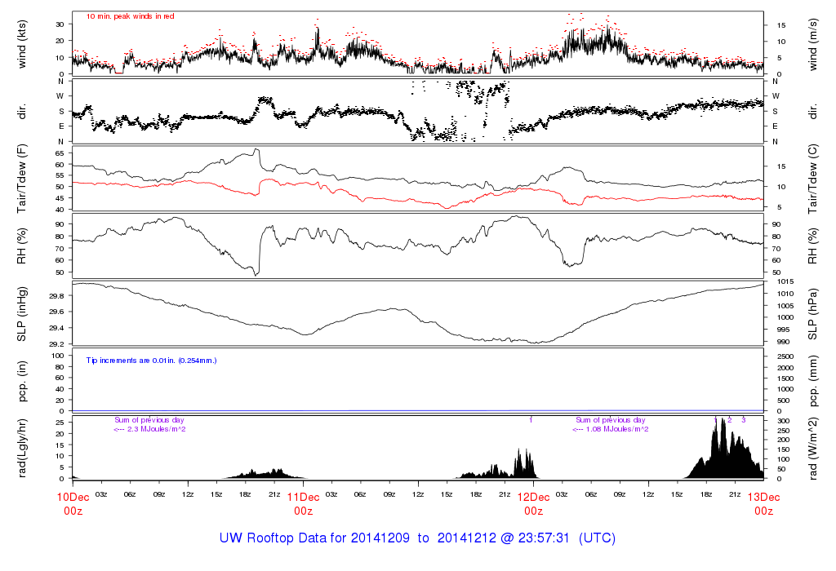Select the "wind (kts)" axis label
This screenshot has height=571, width=836.
click(22, 45)
